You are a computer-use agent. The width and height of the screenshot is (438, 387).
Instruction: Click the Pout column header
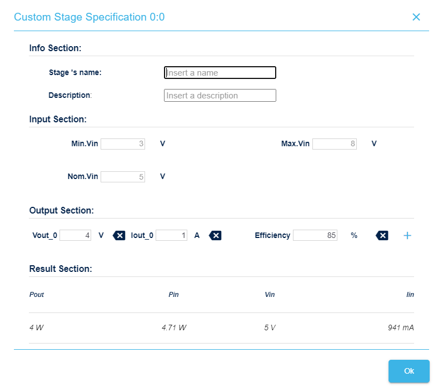click(x=37, y=295)
